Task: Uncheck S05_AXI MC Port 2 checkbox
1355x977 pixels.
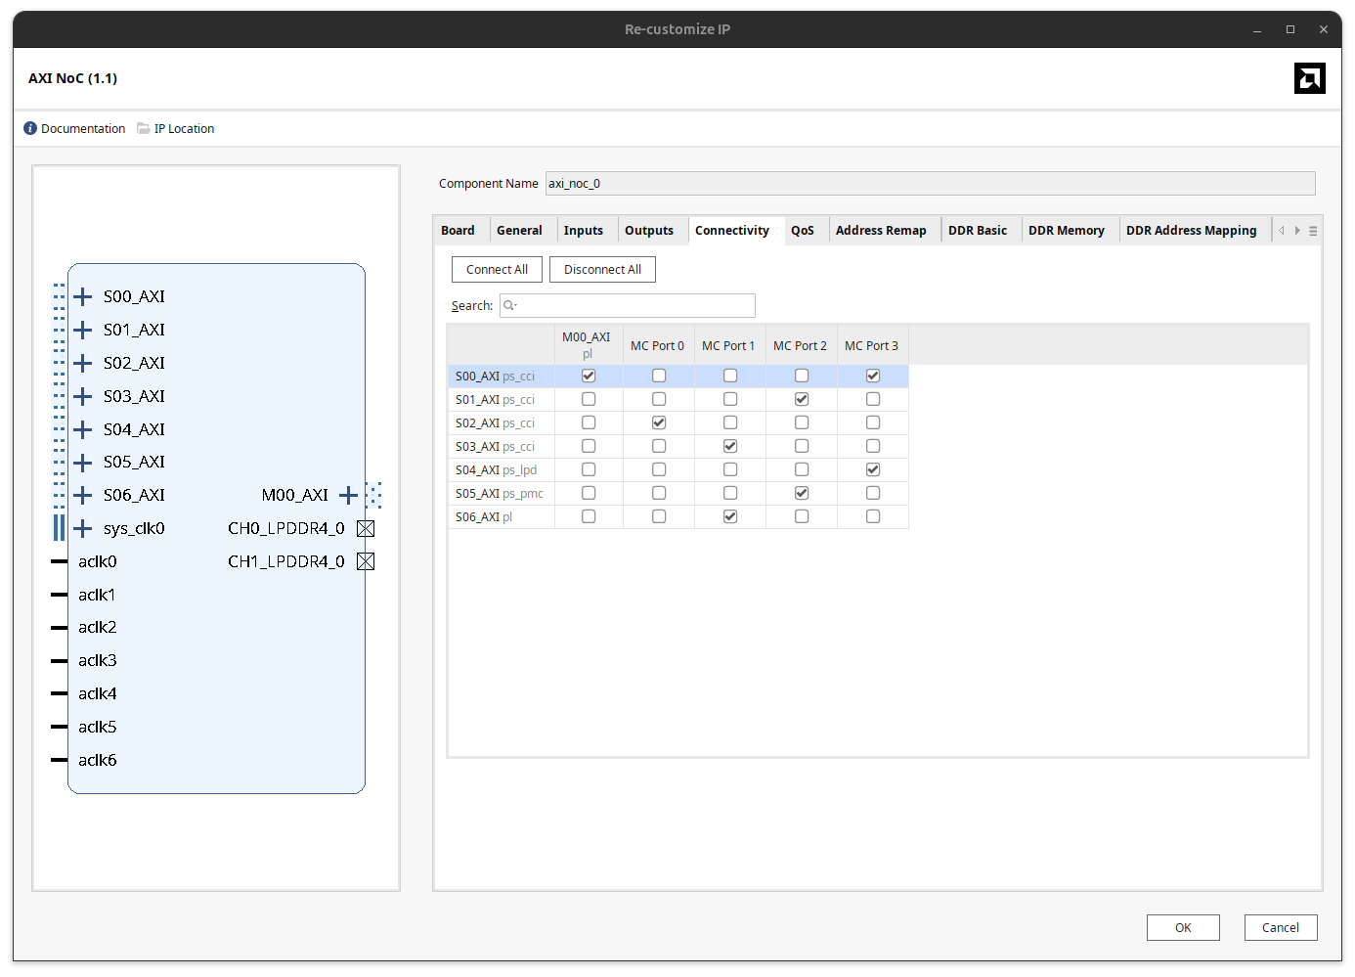Action: click(802, 493)
